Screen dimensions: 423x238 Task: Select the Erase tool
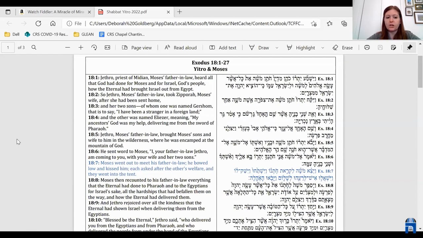click(x=343, y=48)
